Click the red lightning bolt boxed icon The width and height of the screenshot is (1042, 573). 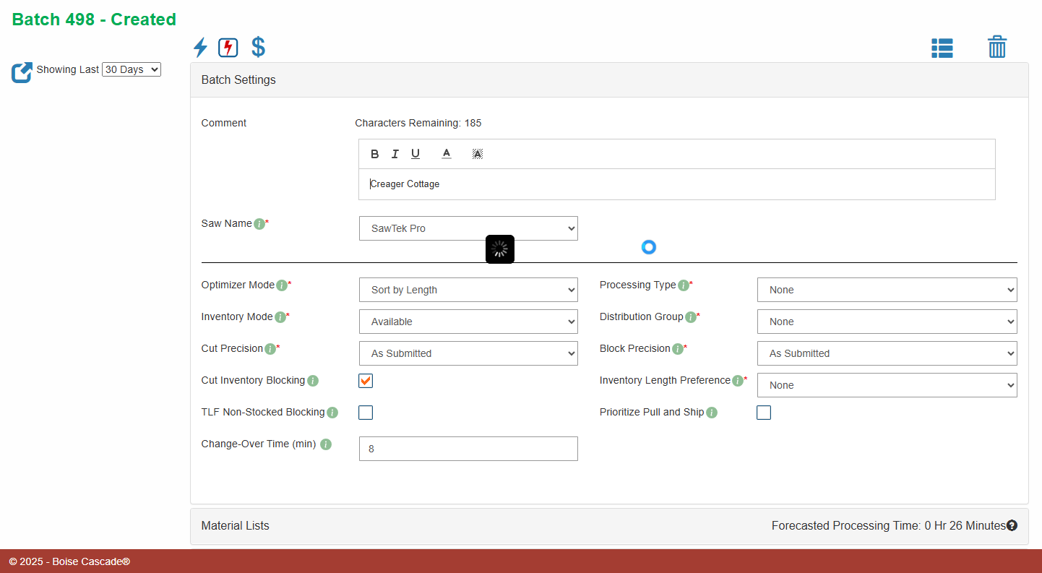coord(228,48)
